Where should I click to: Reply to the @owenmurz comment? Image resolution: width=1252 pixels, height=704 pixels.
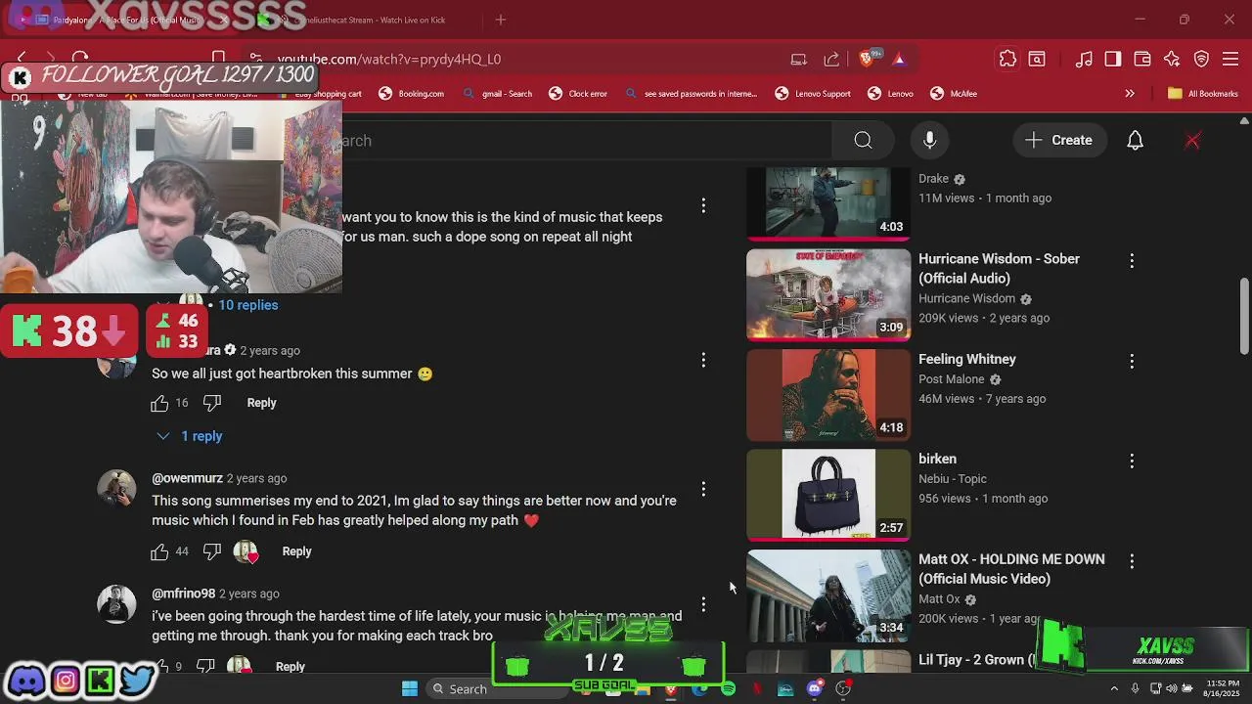(x=296, y=551)
